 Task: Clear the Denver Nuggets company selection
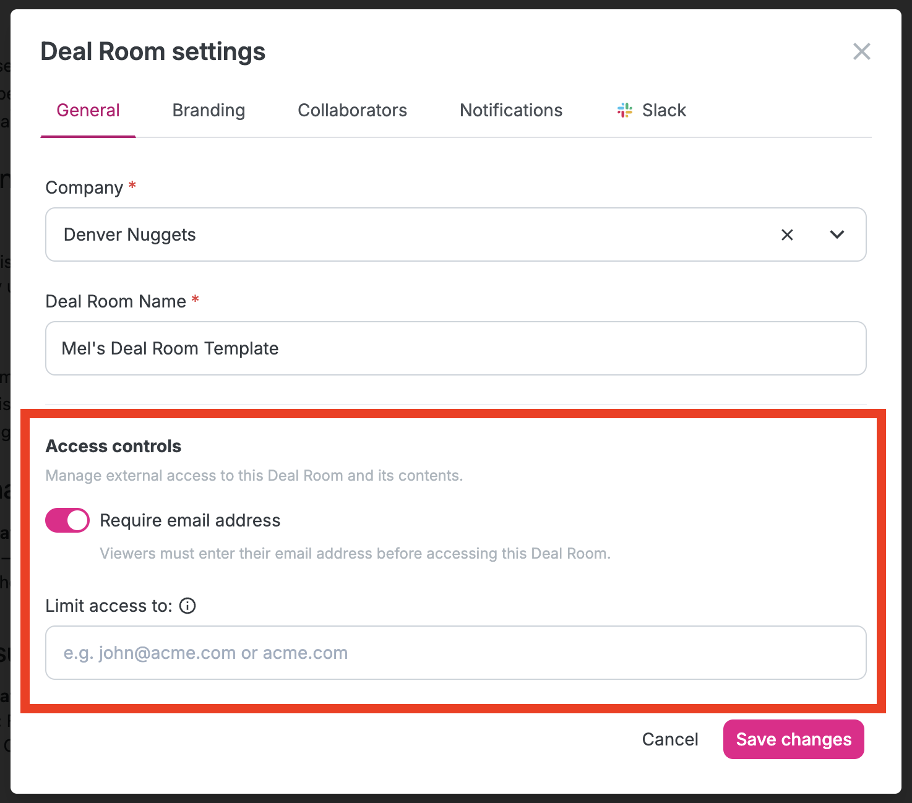coord(787,234)
